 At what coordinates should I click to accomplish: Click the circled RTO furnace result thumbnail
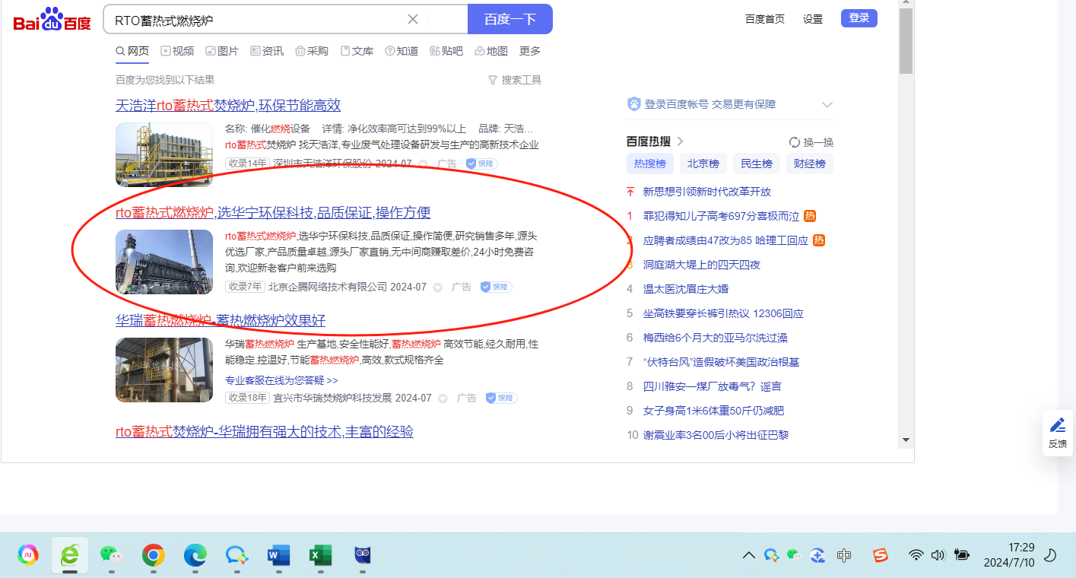pos(164,262)
